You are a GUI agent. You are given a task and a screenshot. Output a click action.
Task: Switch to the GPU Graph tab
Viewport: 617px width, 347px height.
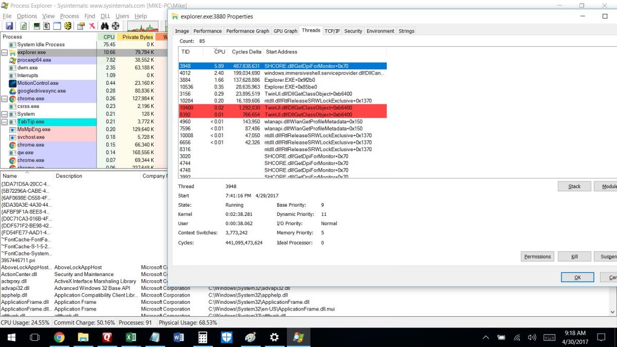[285, 31]
